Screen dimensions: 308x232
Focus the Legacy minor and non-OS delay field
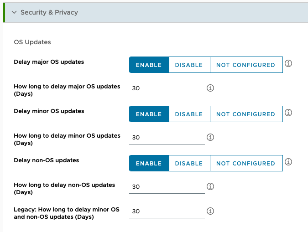tap(167, 211)
